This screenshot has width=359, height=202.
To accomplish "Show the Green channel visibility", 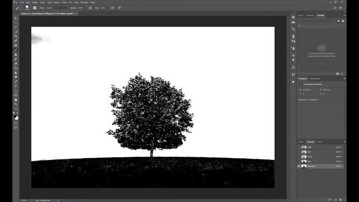I will pyautogui.click(x=299, y=157).
